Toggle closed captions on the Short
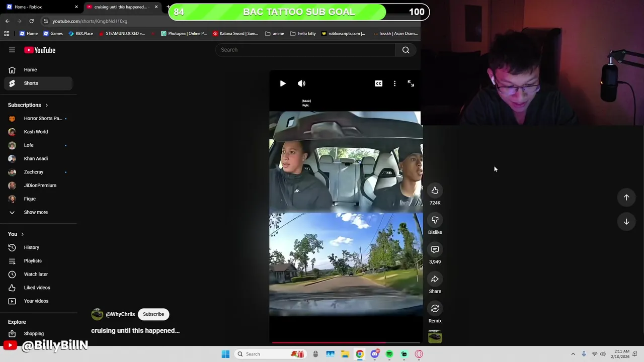This screenshot has height=362, width=644. [x=378, y=83]
